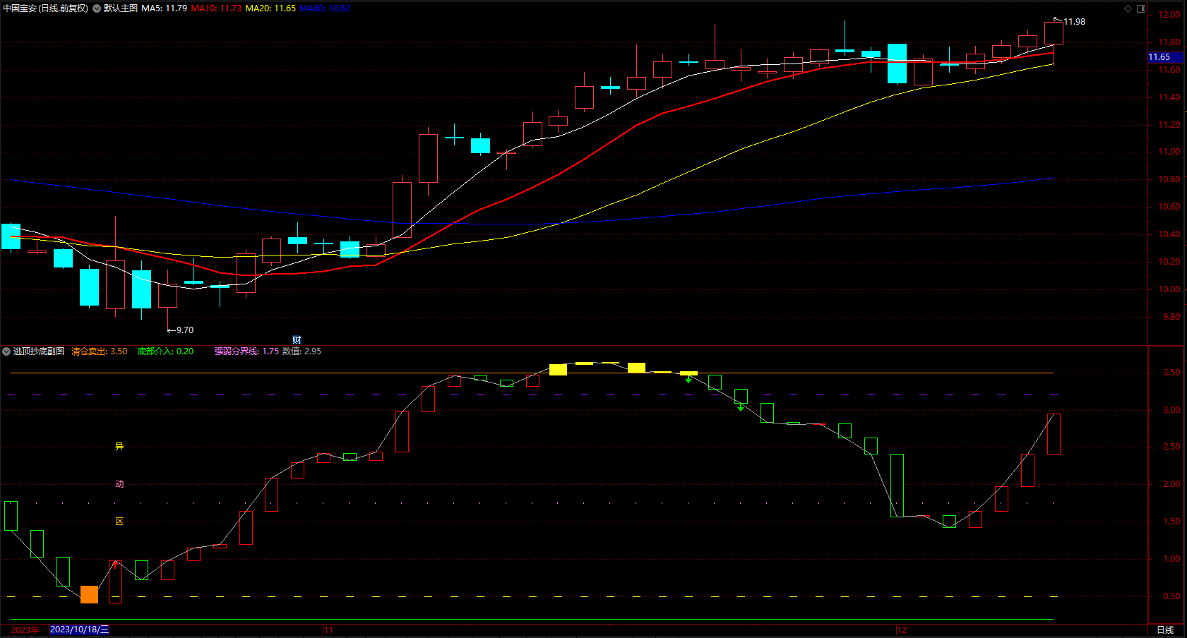
Task: Click the 日线 period button at bottom right
Action: (1165, 630)
